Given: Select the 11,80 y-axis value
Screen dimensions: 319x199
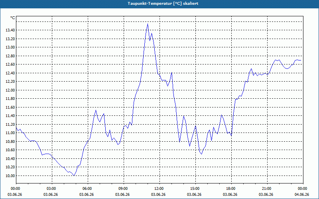Looking at the screenshot, I should [x=10, y=99].
